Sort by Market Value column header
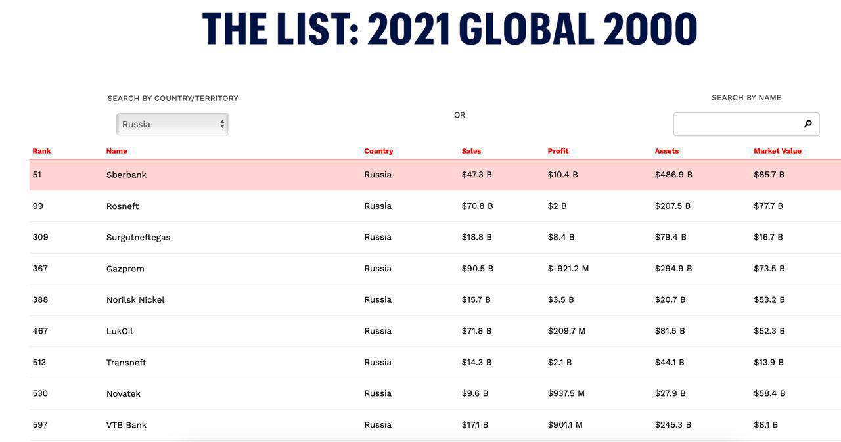 coord(777,151)
